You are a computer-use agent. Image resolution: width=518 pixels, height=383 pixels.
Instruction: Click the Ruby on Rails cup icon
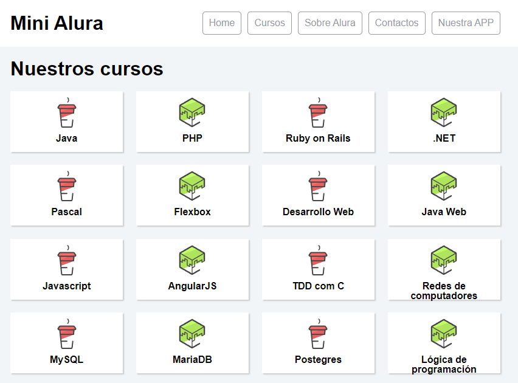click(318, 112)
